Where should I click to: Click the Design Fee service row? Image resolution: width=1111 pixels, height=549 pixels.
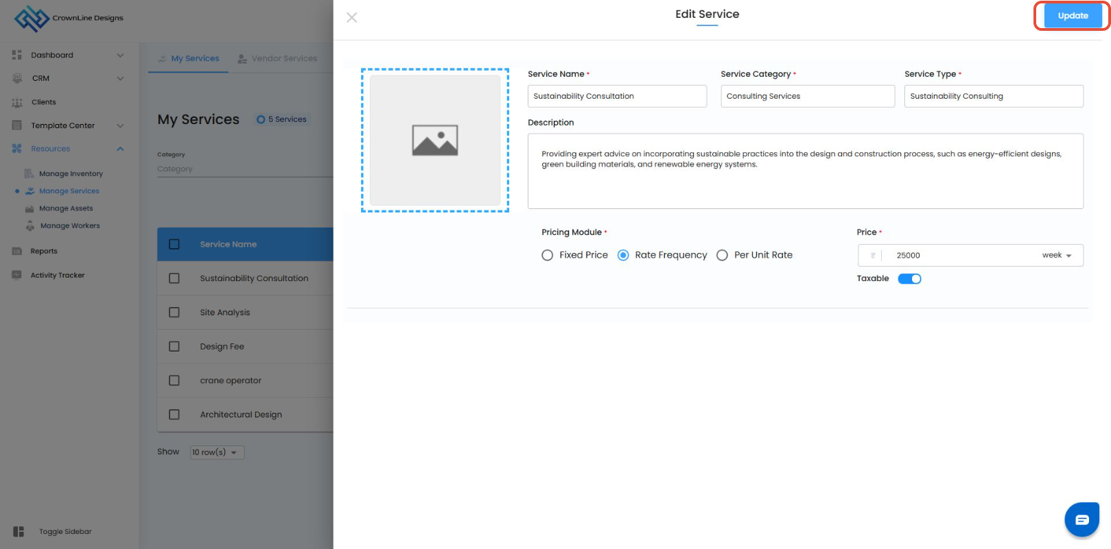[x=246, y=347]
